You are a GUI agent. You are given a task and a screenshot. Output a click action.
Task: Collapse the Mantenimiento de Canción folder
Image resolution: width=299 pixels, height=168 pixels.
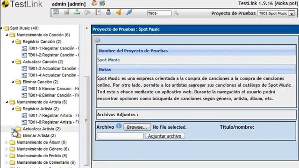[x=7, y=35]
